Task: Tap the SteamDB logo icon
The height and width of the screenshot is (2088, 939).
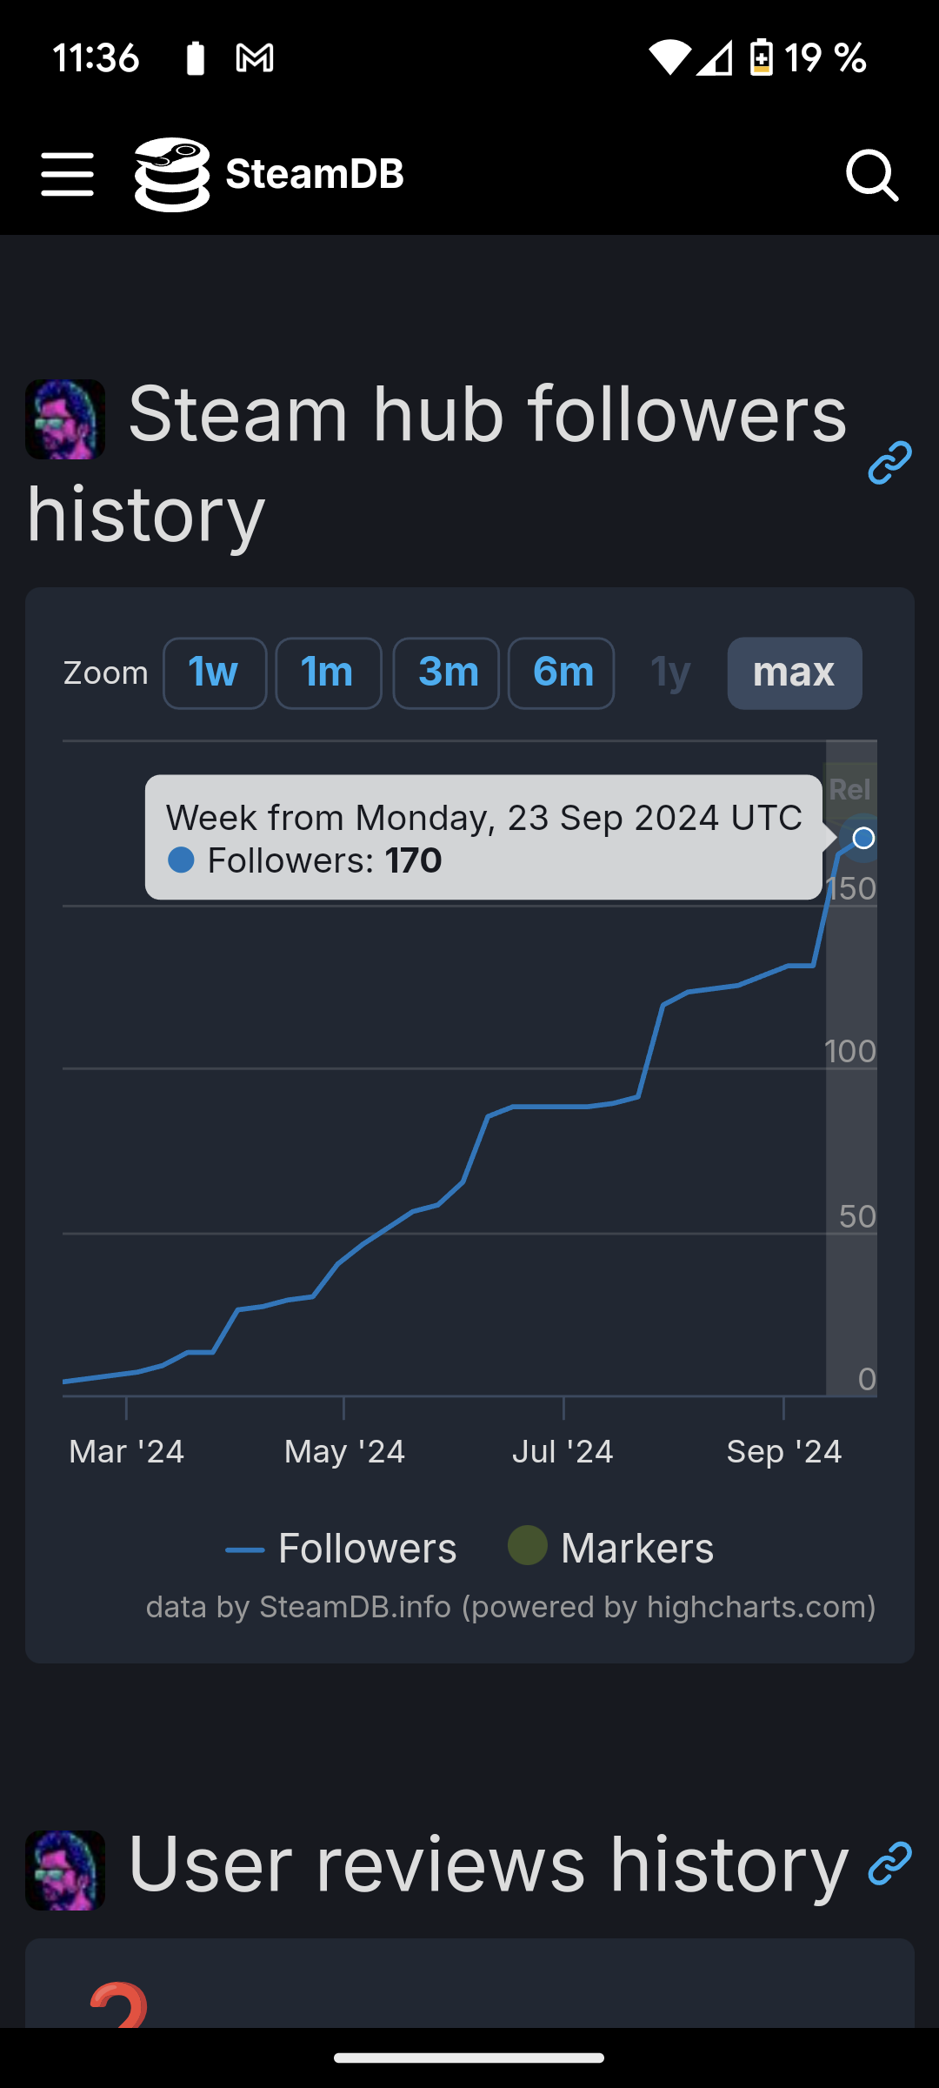Action: coord(172,174)
